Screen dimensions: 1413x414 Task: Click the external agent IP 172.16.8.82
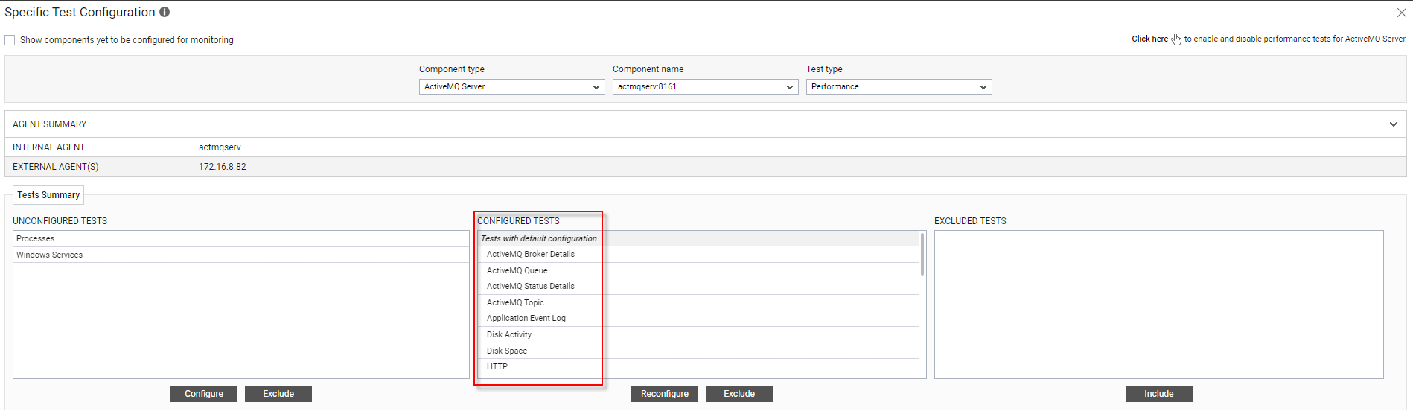(x=223, y=167)
